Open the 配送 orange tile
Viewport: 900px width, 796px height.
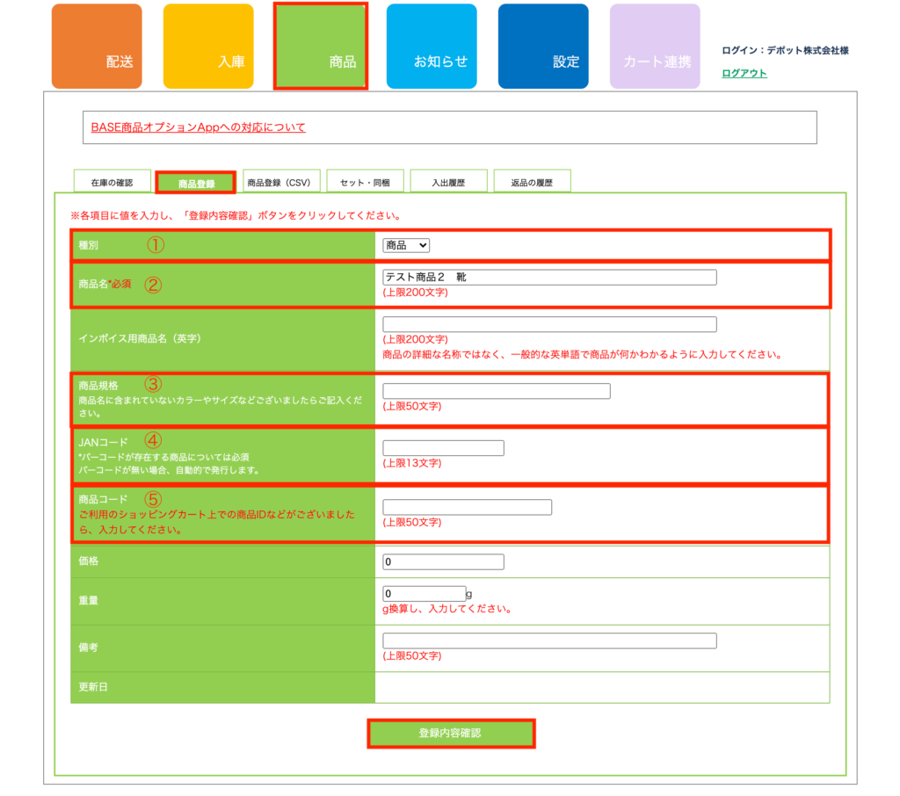coord(97,47)
